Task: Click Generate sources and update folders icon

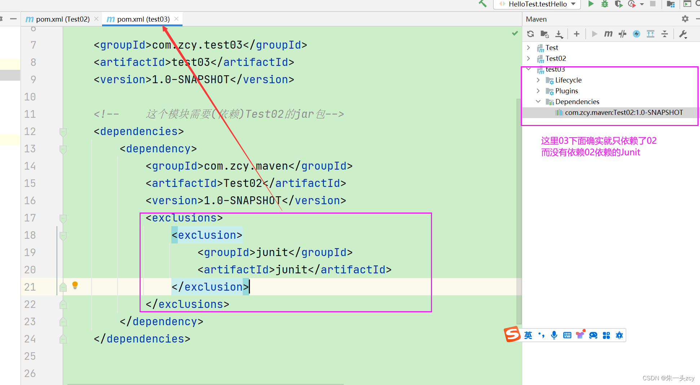Action: point(545,34)
